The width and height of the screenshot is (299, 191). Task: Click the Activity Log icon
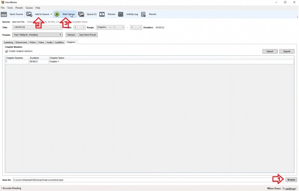click(121, 14)
